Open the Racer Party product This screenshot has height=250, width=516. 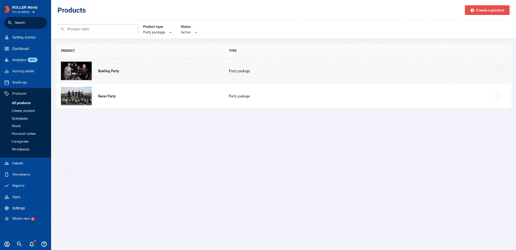[107, 96]
